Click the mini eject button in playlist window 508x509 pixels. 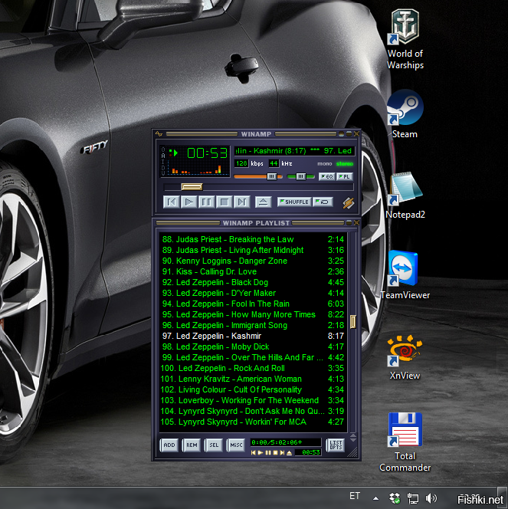tap(290, 452)
